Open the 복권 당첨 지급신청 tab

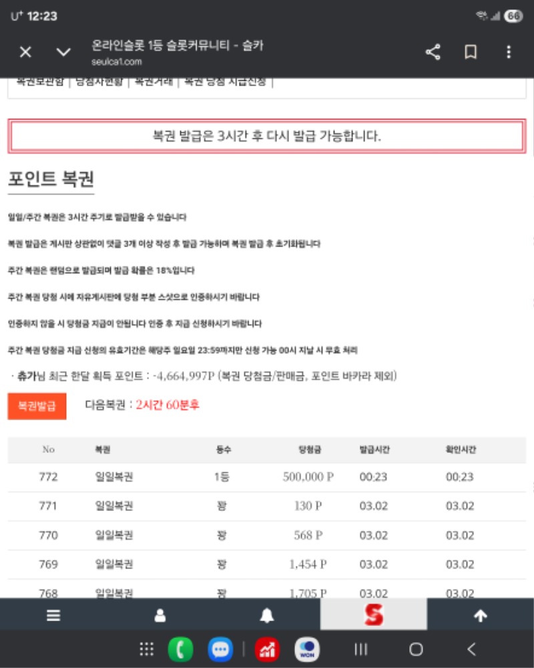coord(225,82)
